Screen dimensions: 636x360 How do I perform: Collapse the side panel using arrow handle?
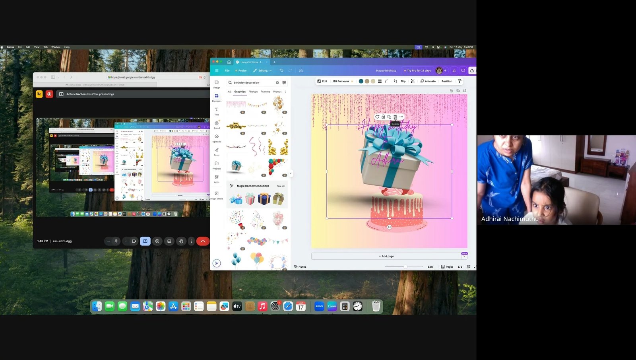291,173
